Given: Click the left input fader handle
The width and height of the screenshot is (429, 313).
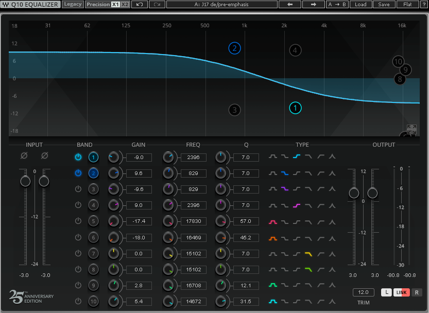Looking at the screenshot, I should click(x=25, y=181).
